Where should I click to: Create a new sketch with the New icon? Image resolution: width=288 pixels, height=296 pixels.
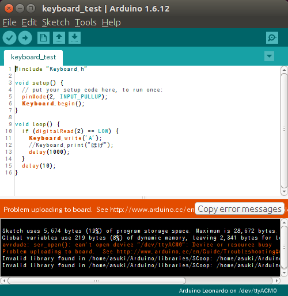(x=43, y=37)
